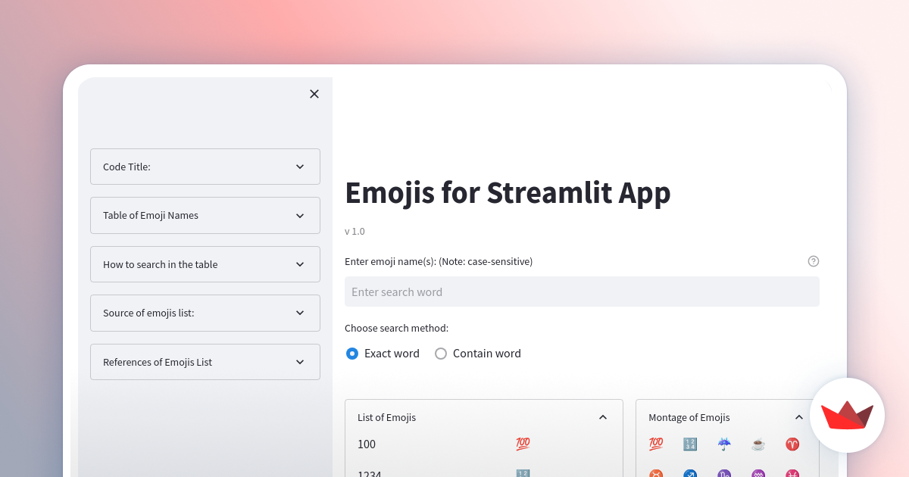Choose the Contain word search method
This screenshot has width=909, height=477.
440,353
